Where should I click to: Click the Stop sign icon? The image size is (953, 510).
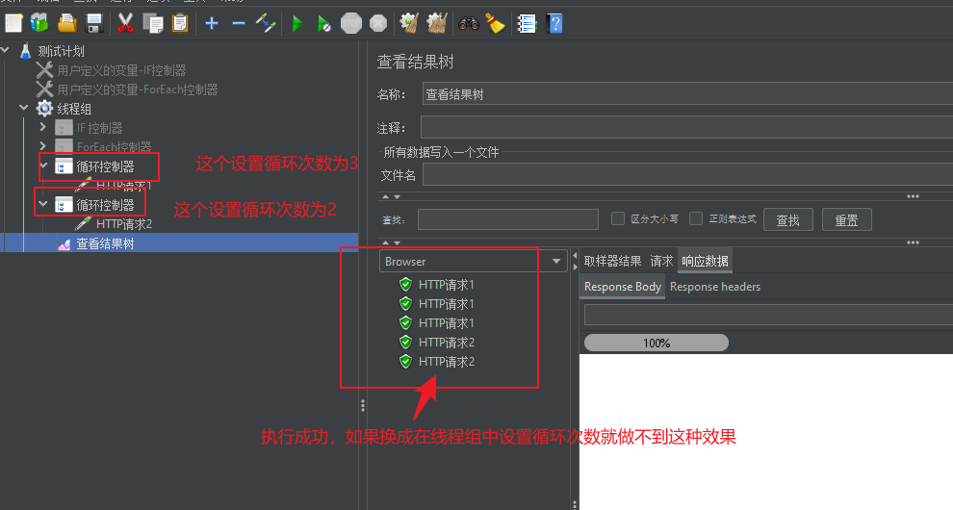(351, 24)
